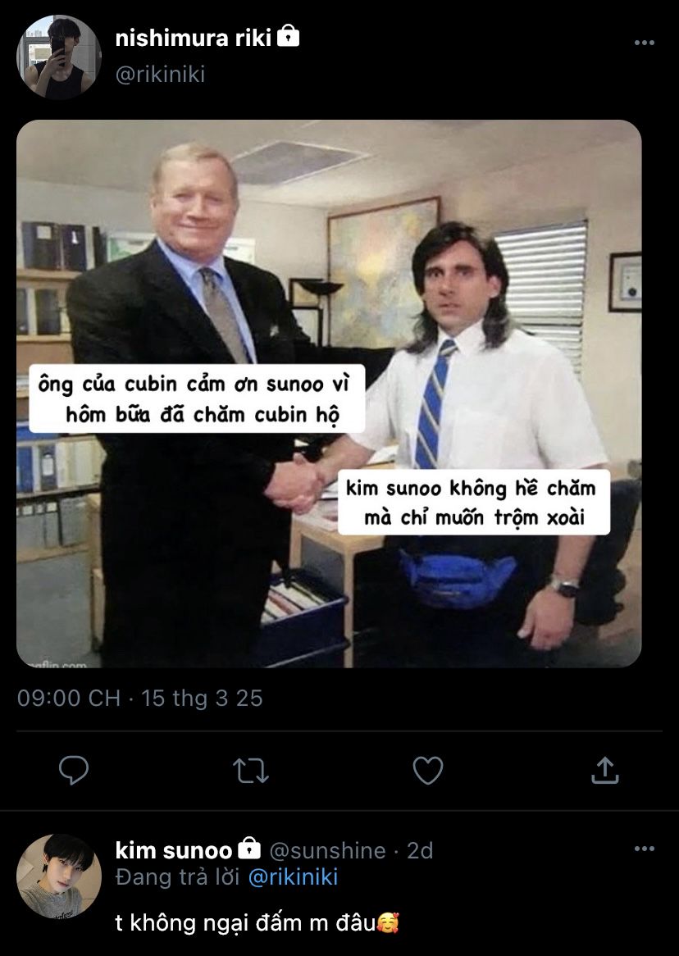Open nishimura riki's profile avatar
This screenshot has height=956, width=679.
[59, 57]
